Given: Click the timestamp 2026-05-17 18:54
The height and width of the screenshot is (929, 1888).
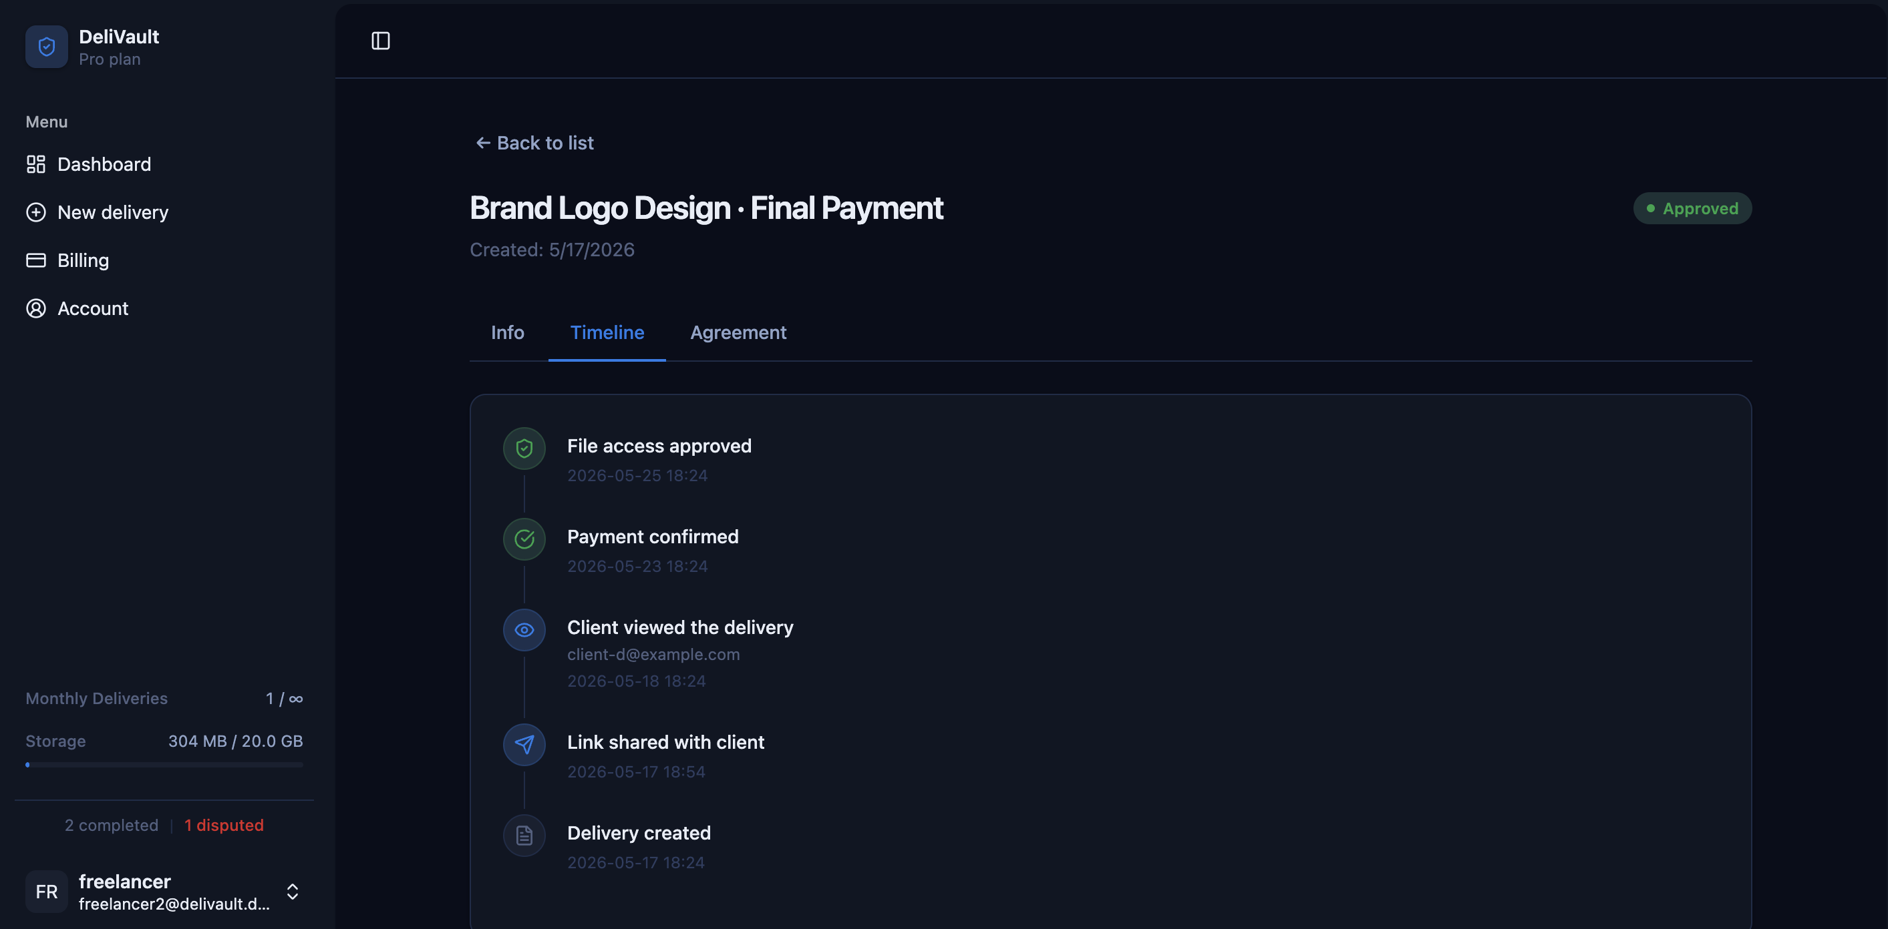Looking at the screenshot, I should tap(635, 771).
